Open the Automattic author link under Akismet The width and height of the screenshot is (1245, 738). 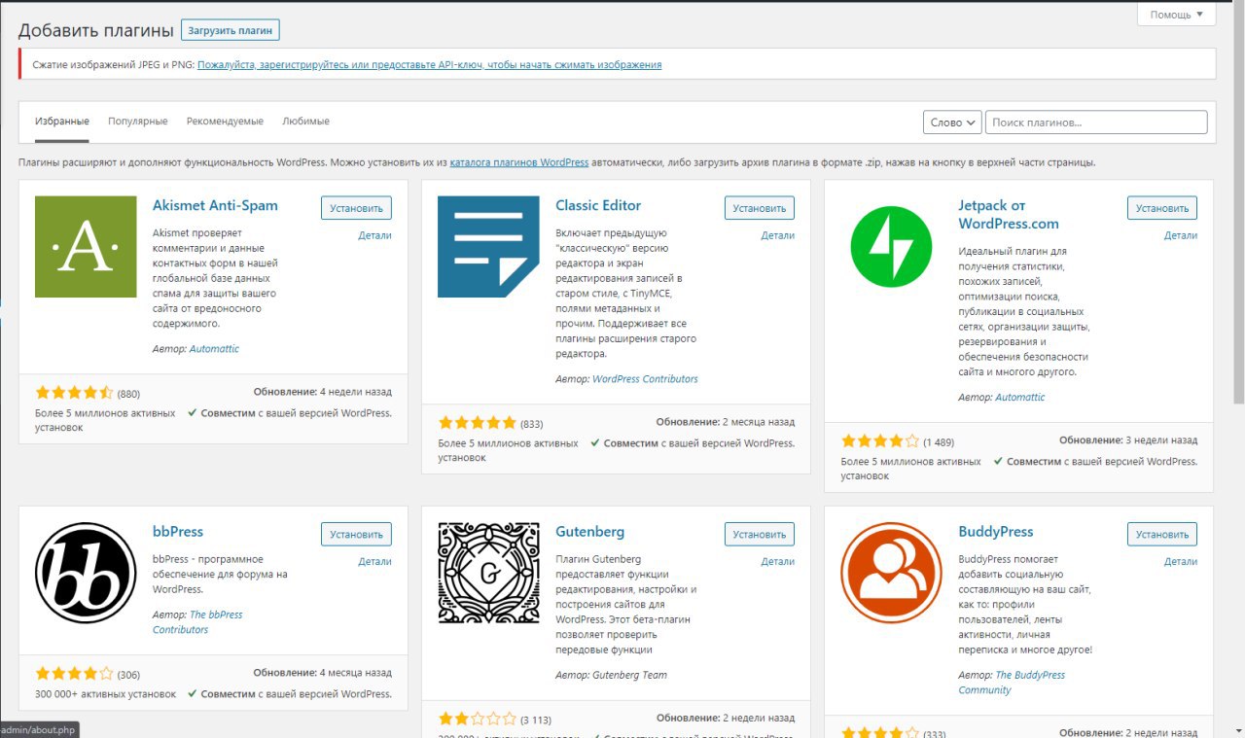click(x=214, y=348)
